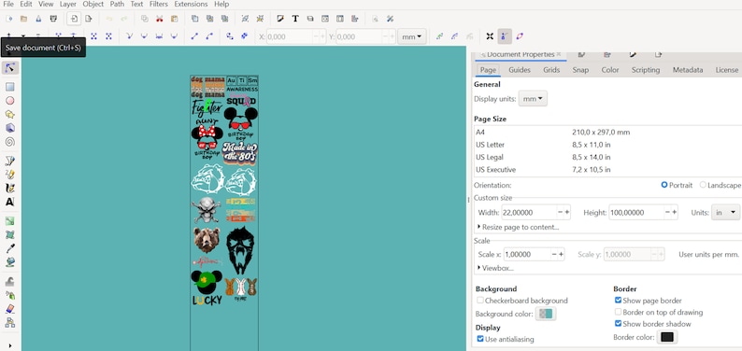This screenshot has height=351, width=742.
Task: Switch to the Grids tab
Action: point(551,70)
